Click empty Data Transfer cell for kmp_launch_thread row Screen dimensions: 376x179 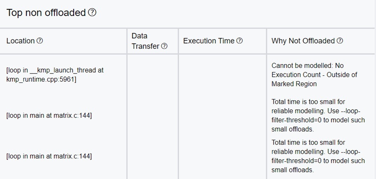click(153, 75)
